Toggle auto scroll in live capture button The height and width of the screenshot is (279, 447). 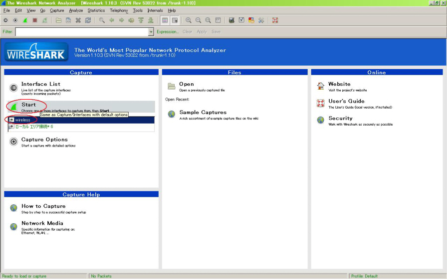(x=175, y=20)
